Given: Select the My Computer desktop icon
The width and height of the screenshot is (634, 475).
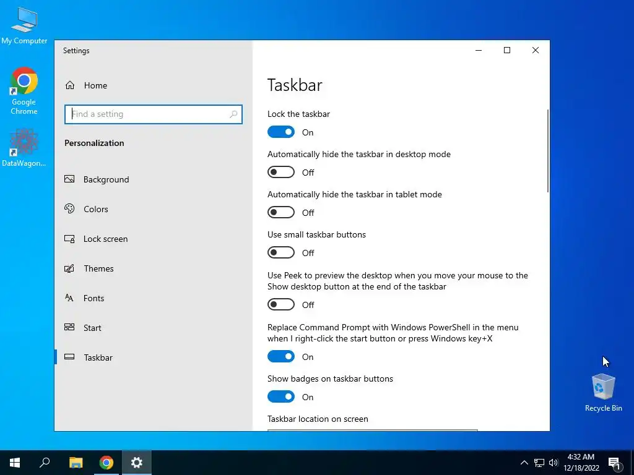Looking at the screenshot, I should coord(24,26).
